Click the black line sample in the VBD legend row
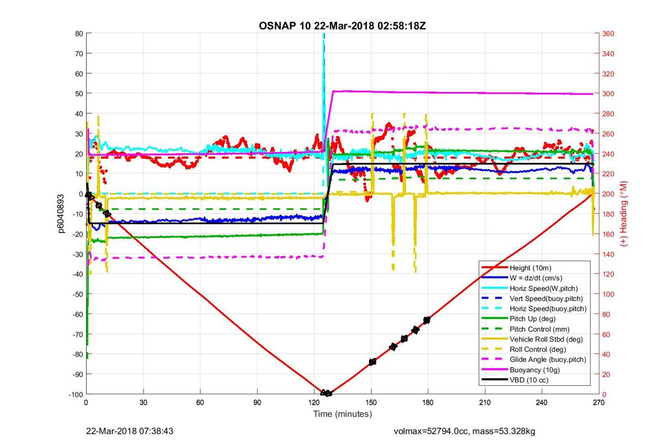 click(x=494, y=380)
